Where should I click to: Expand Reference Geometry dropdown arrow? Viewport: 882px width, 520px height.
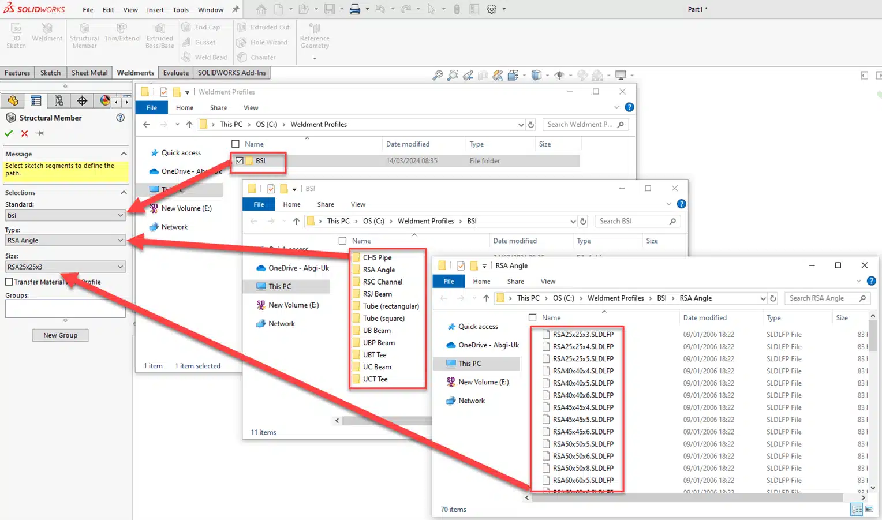pyautogui.click(x=315, y=58)
